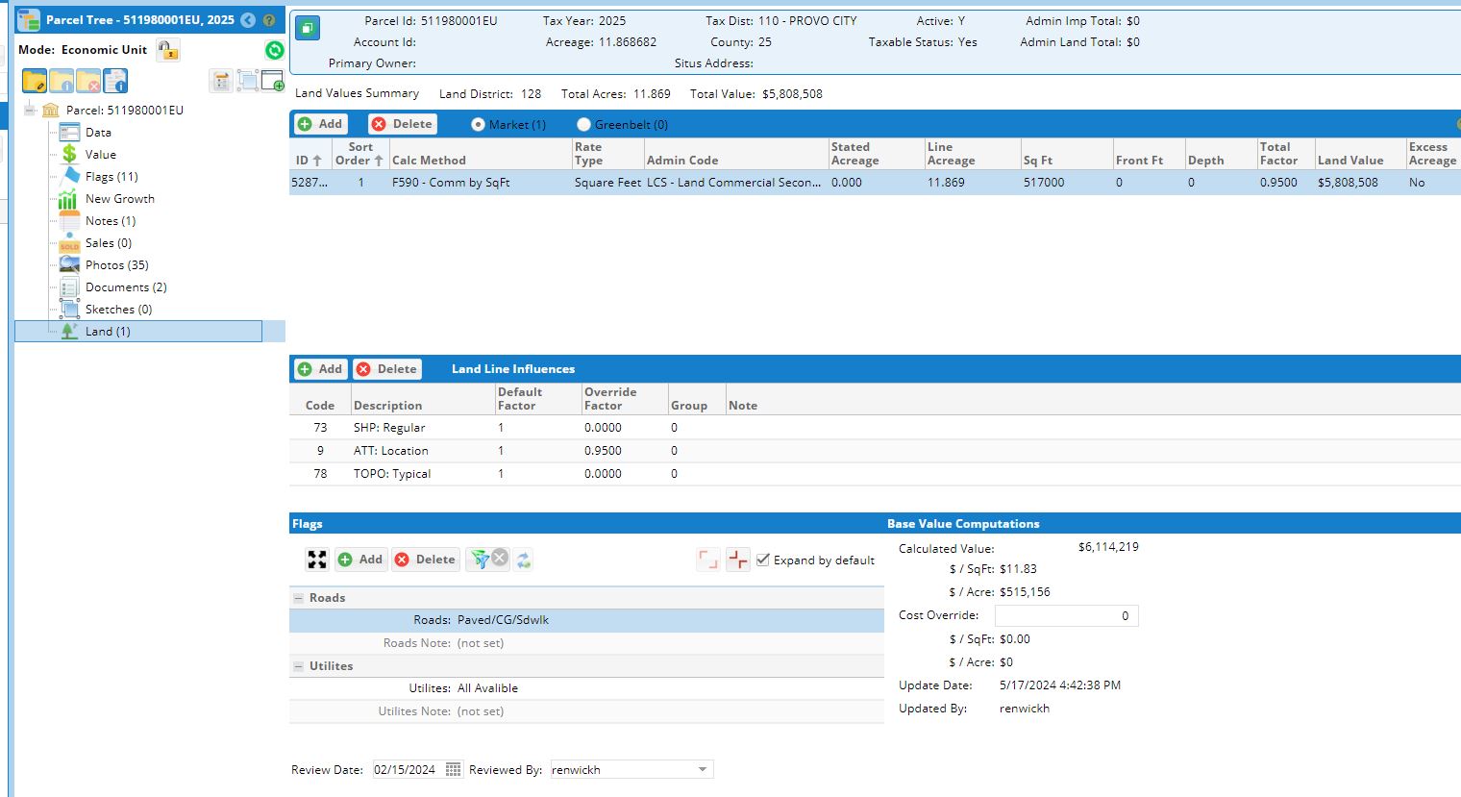This screenshot has height=797, width=1461.
Task: Open Data in the parcel tree
Action: pyautogui.click(x=98, y=133)
